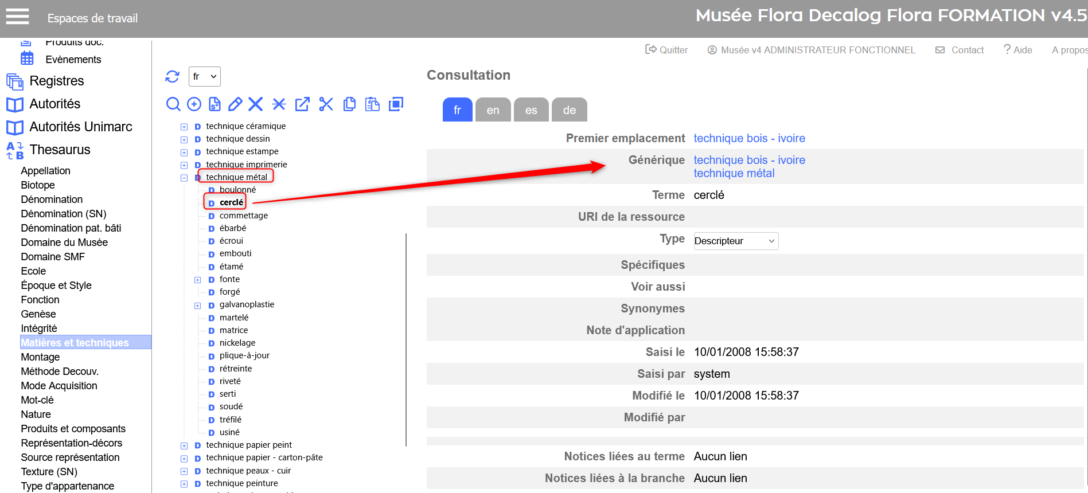Open the tree language dropdown showing fr
The image size is (1088, 493).
tap(205, 77)
